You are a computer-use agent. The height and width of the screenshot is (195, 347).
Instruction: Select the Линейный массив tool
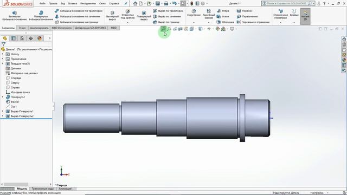pos(209,14)
